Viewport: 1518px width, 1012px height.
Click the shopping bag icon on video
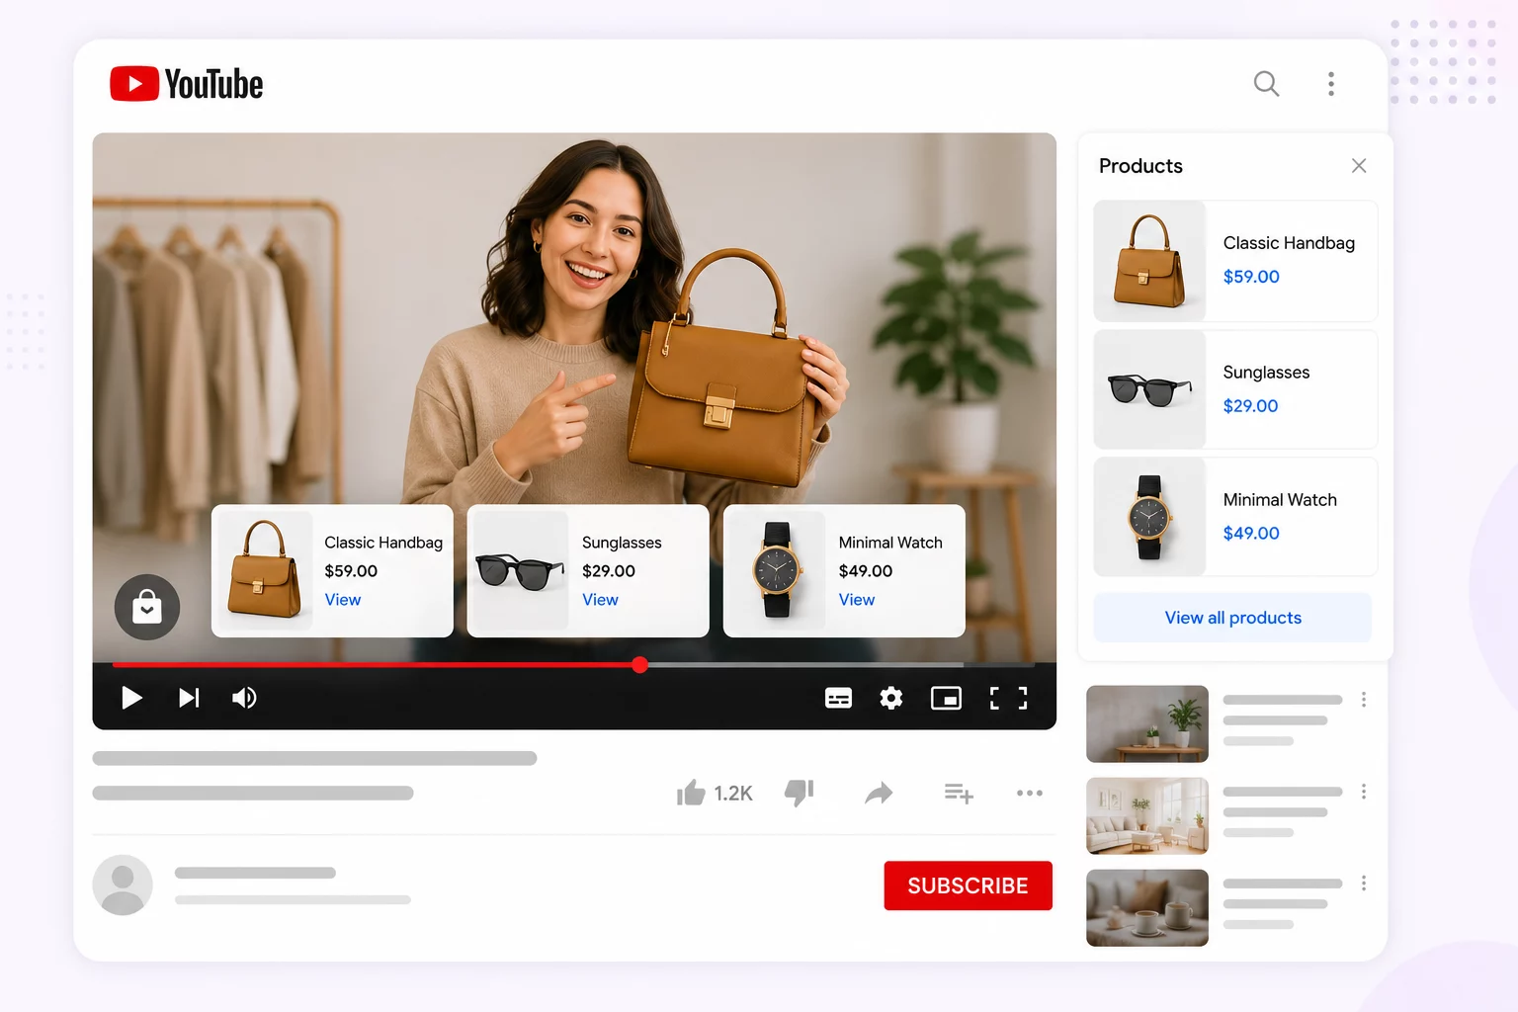pos(147,607)
